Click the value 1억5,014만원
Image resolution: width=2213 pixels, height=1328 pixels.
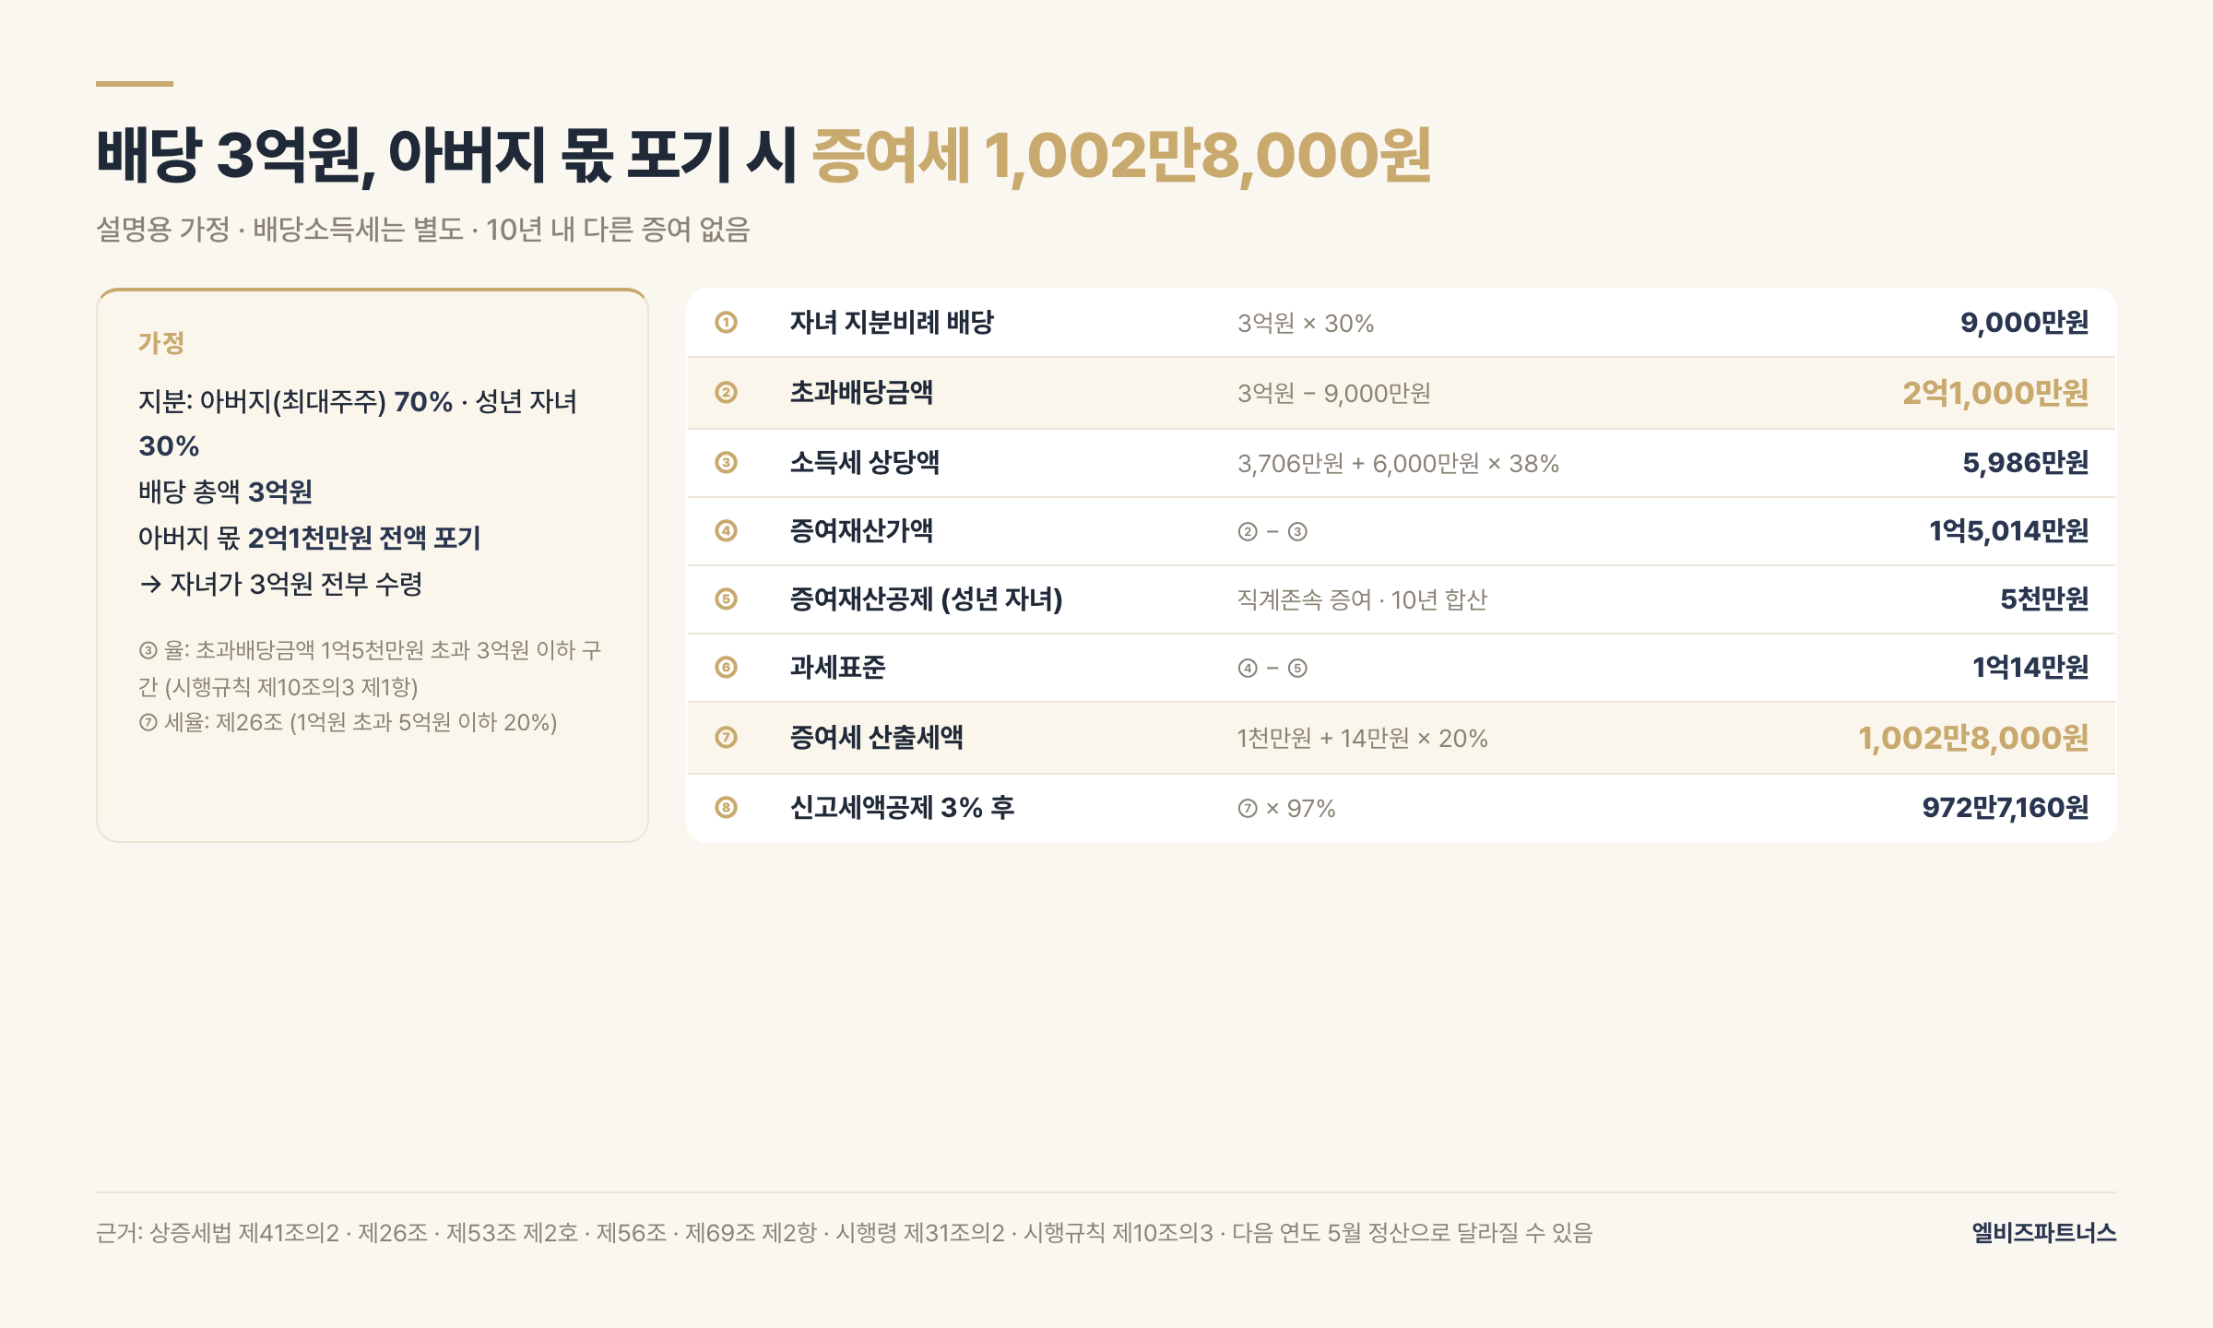(x=2008, y=531)
